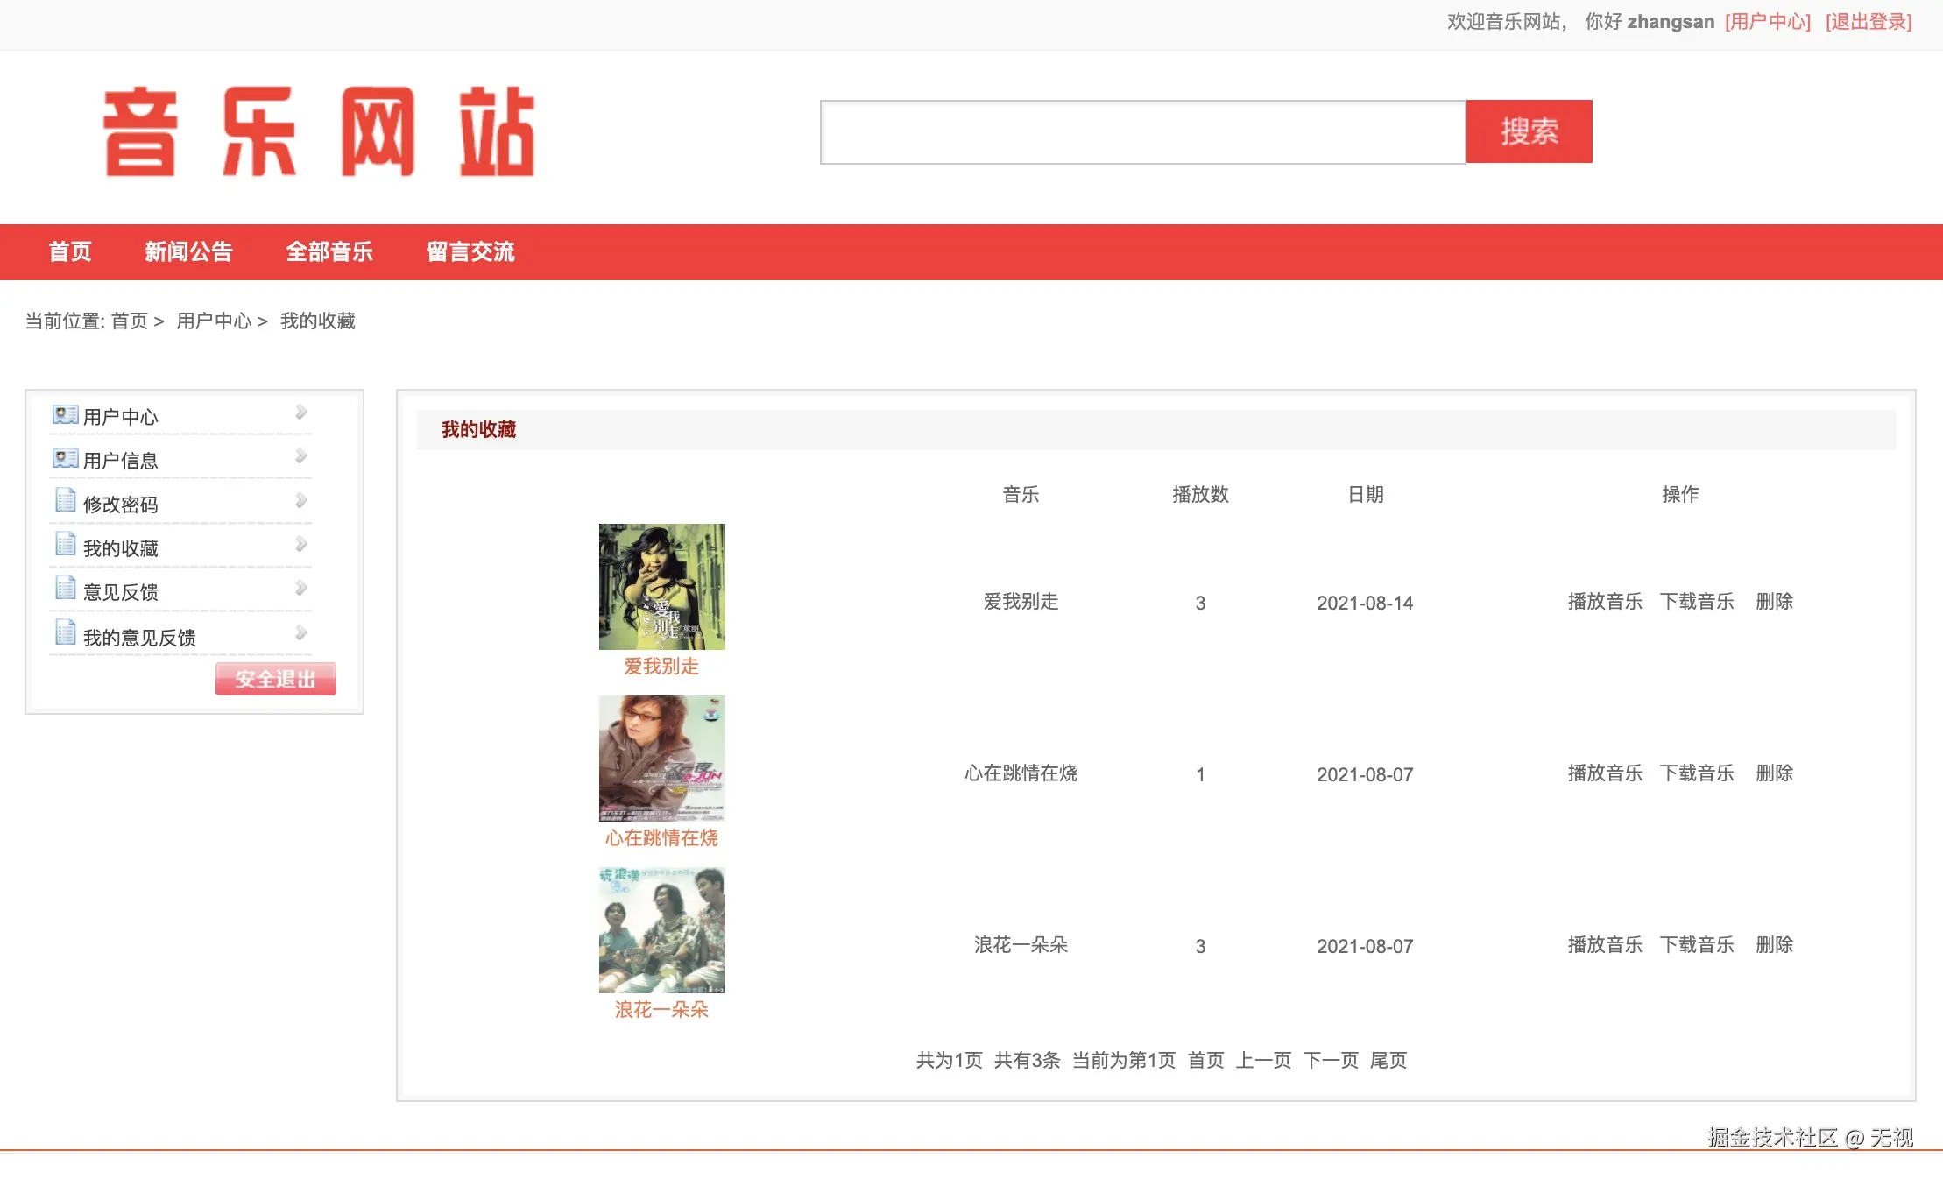Click the arrow at right of 用户中心 row
1943x1179 pixels.
300,412
